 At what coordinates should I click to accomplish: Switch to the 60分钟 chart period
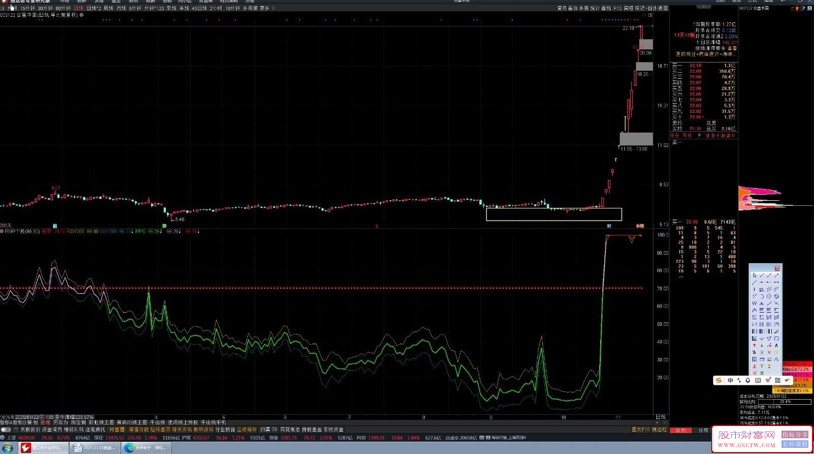63,8
